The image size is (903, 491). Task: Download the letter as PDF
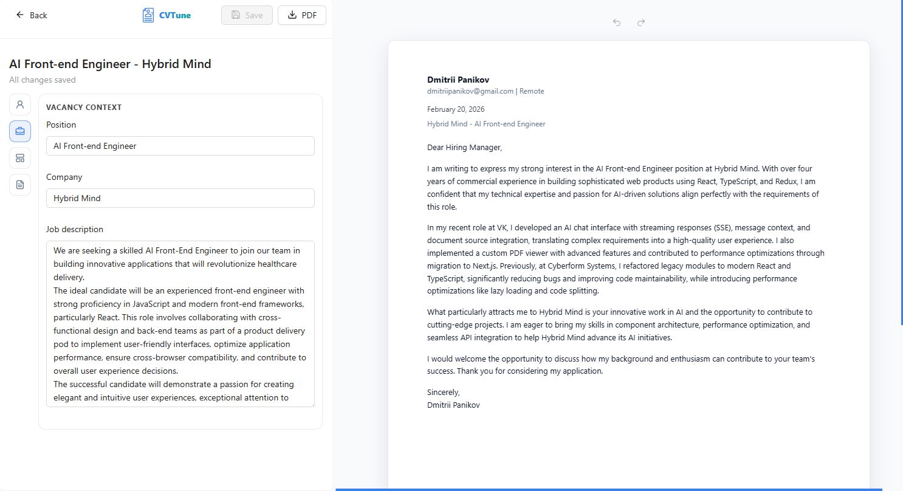(302, 15)
